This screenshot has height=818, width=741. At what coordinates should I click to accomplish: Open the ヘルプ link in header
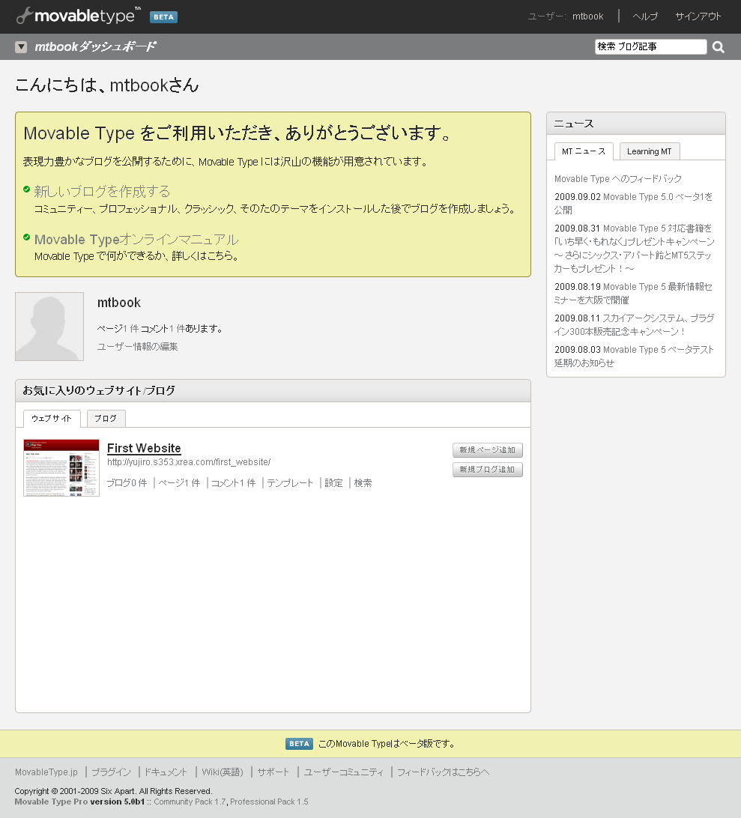pyautogui.click(x=645, y=16)
